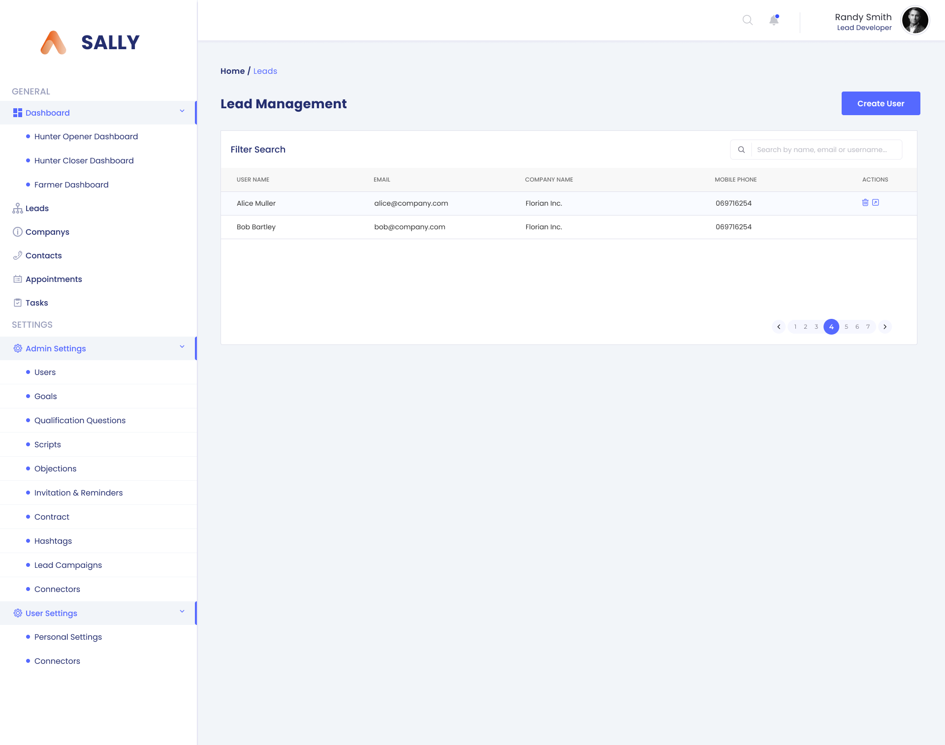
Task: Click the USER NAME column header
Action: [253, 180]
